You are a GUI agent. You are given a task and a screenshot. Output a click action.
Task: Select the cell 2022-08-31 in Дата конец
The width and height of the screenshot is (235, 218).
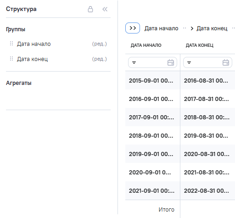pyautogui.click(x=207, y=190)
